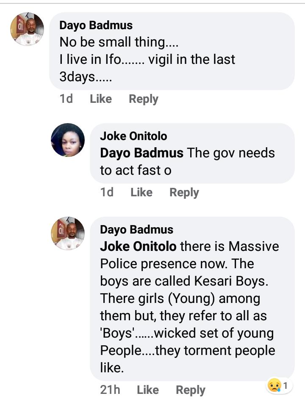Open Joke Onitolo's profile picture

[x=68, y=140]
